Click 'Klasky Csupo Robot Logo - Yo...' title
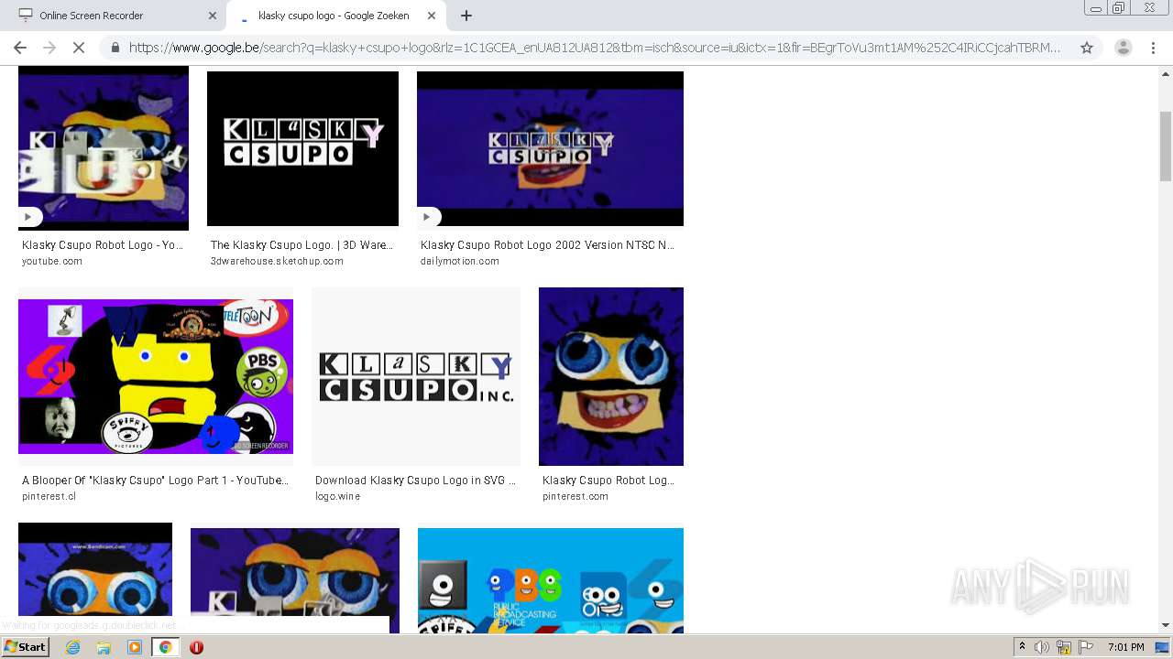Image resolution: width=1173 pixels, height=659 pixels. coord(103,245)
